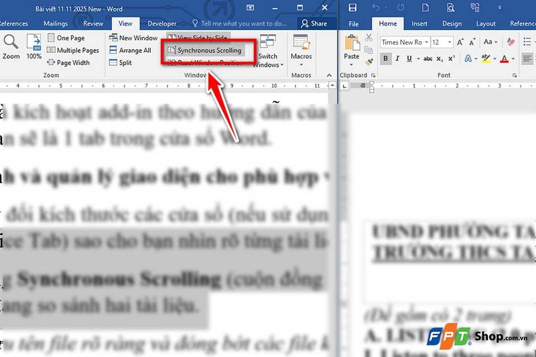
Task: Customize Quick Access Toolbar dropdown
Action: (x=500, y=7)
